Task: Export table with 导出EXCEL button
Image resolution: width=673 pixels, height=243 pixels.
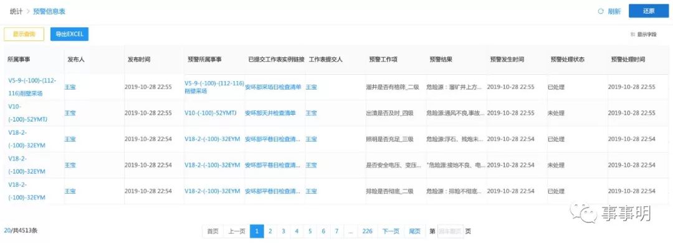Action: (x=70, y=34)
